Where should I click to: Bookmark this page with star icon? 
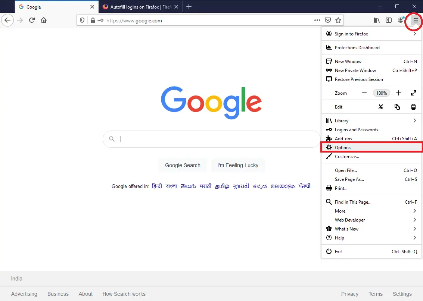338,20
